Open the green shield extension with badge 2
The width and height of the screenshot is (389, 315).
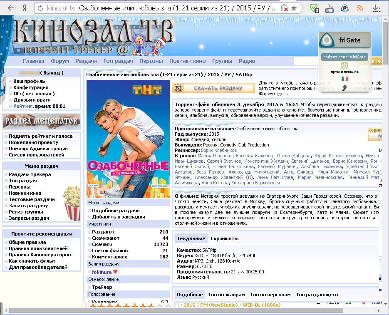click(315, 8)
